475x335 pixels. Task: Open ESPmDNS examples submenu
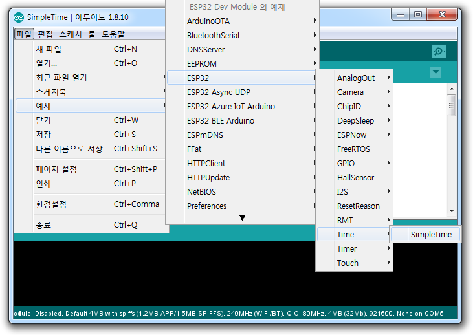pos(242,135)
